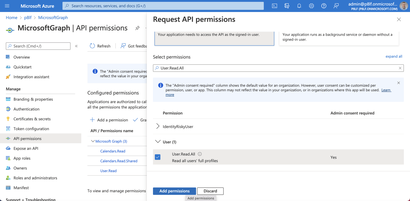The image size is (410, 201).
Task: Open the portal settings gear
Action: [311, 6]
